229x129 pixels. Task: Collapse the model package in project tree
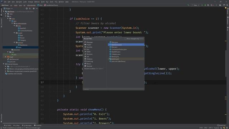tap(14, 33)
